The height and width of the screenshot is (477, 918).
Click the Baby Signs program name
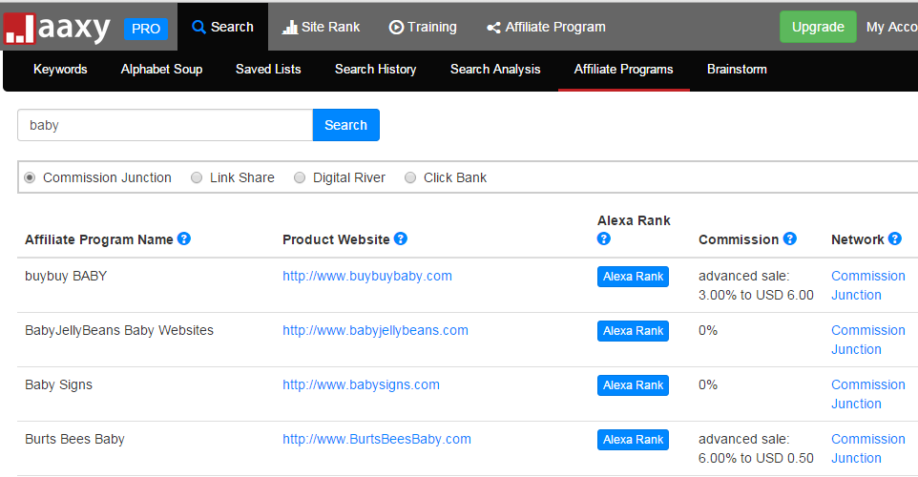pyautogui.click(x=58, y=384)
